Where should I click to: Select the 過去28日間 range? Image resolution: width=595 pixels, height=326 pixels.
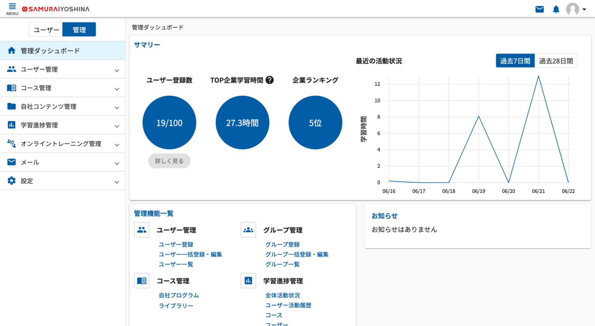pos(556,61)
